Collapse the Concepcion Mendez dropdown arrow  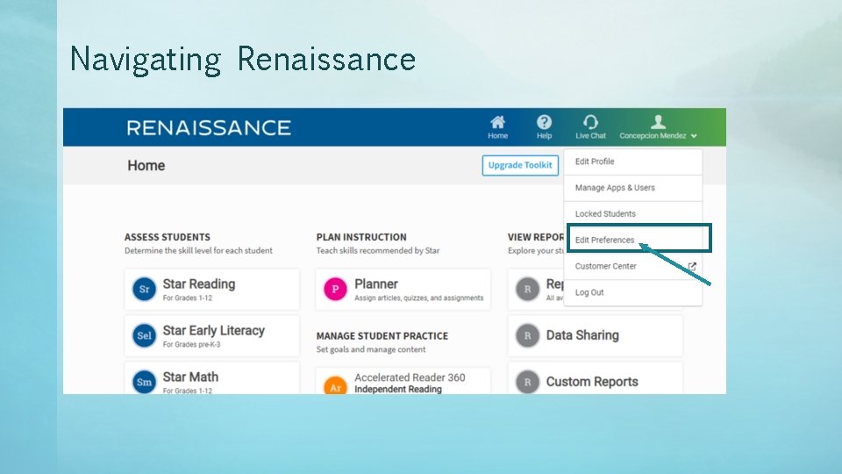point(694,136)
